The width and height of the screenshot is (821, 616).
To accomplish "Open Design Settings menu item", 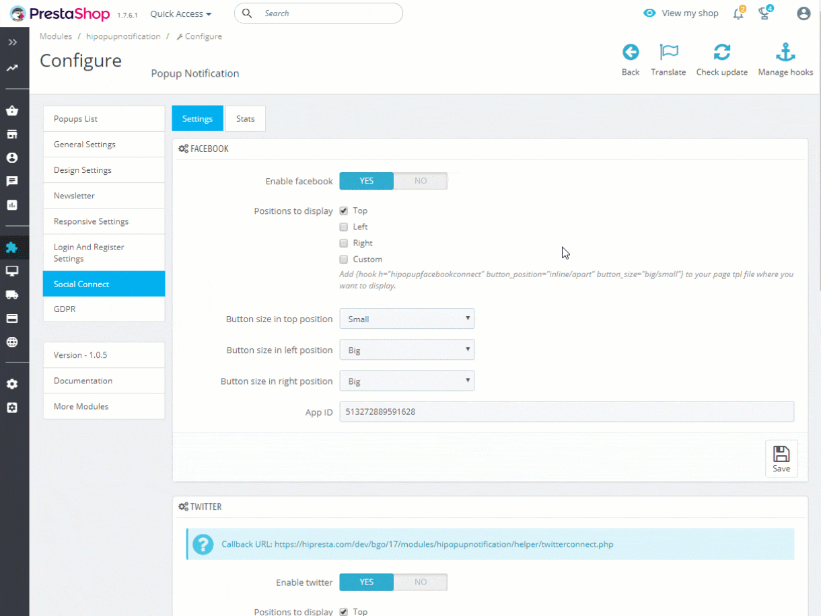I will 104,169.
